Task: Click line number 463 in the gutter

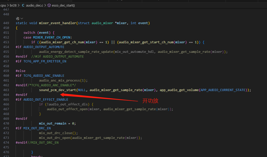Action: point(6,90)
